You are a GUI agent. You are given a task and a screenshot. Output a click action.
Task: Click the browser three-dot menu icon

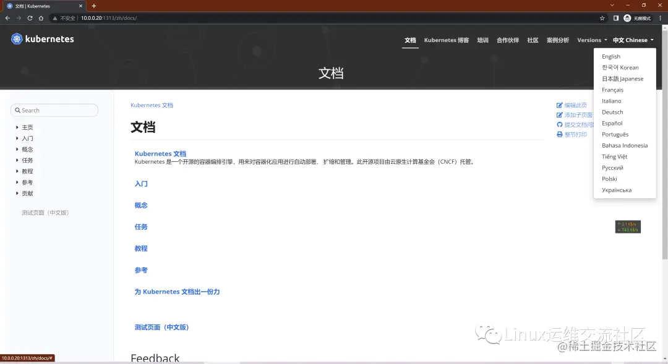661,18
